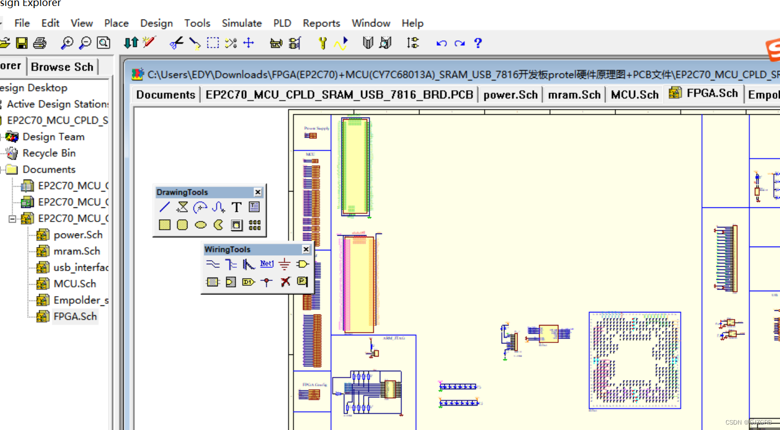Select the line tool in DrawingTools
The image size is (780, 430).
[x=164, y=207]
